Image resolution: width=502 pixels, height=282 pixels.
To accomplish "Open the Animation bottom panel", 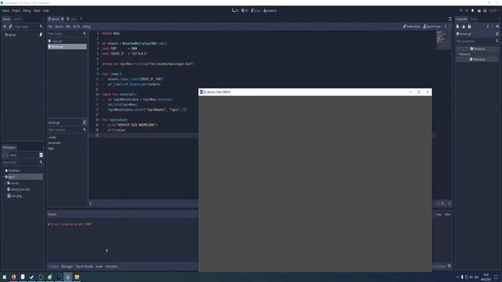I will click(111, 266).
